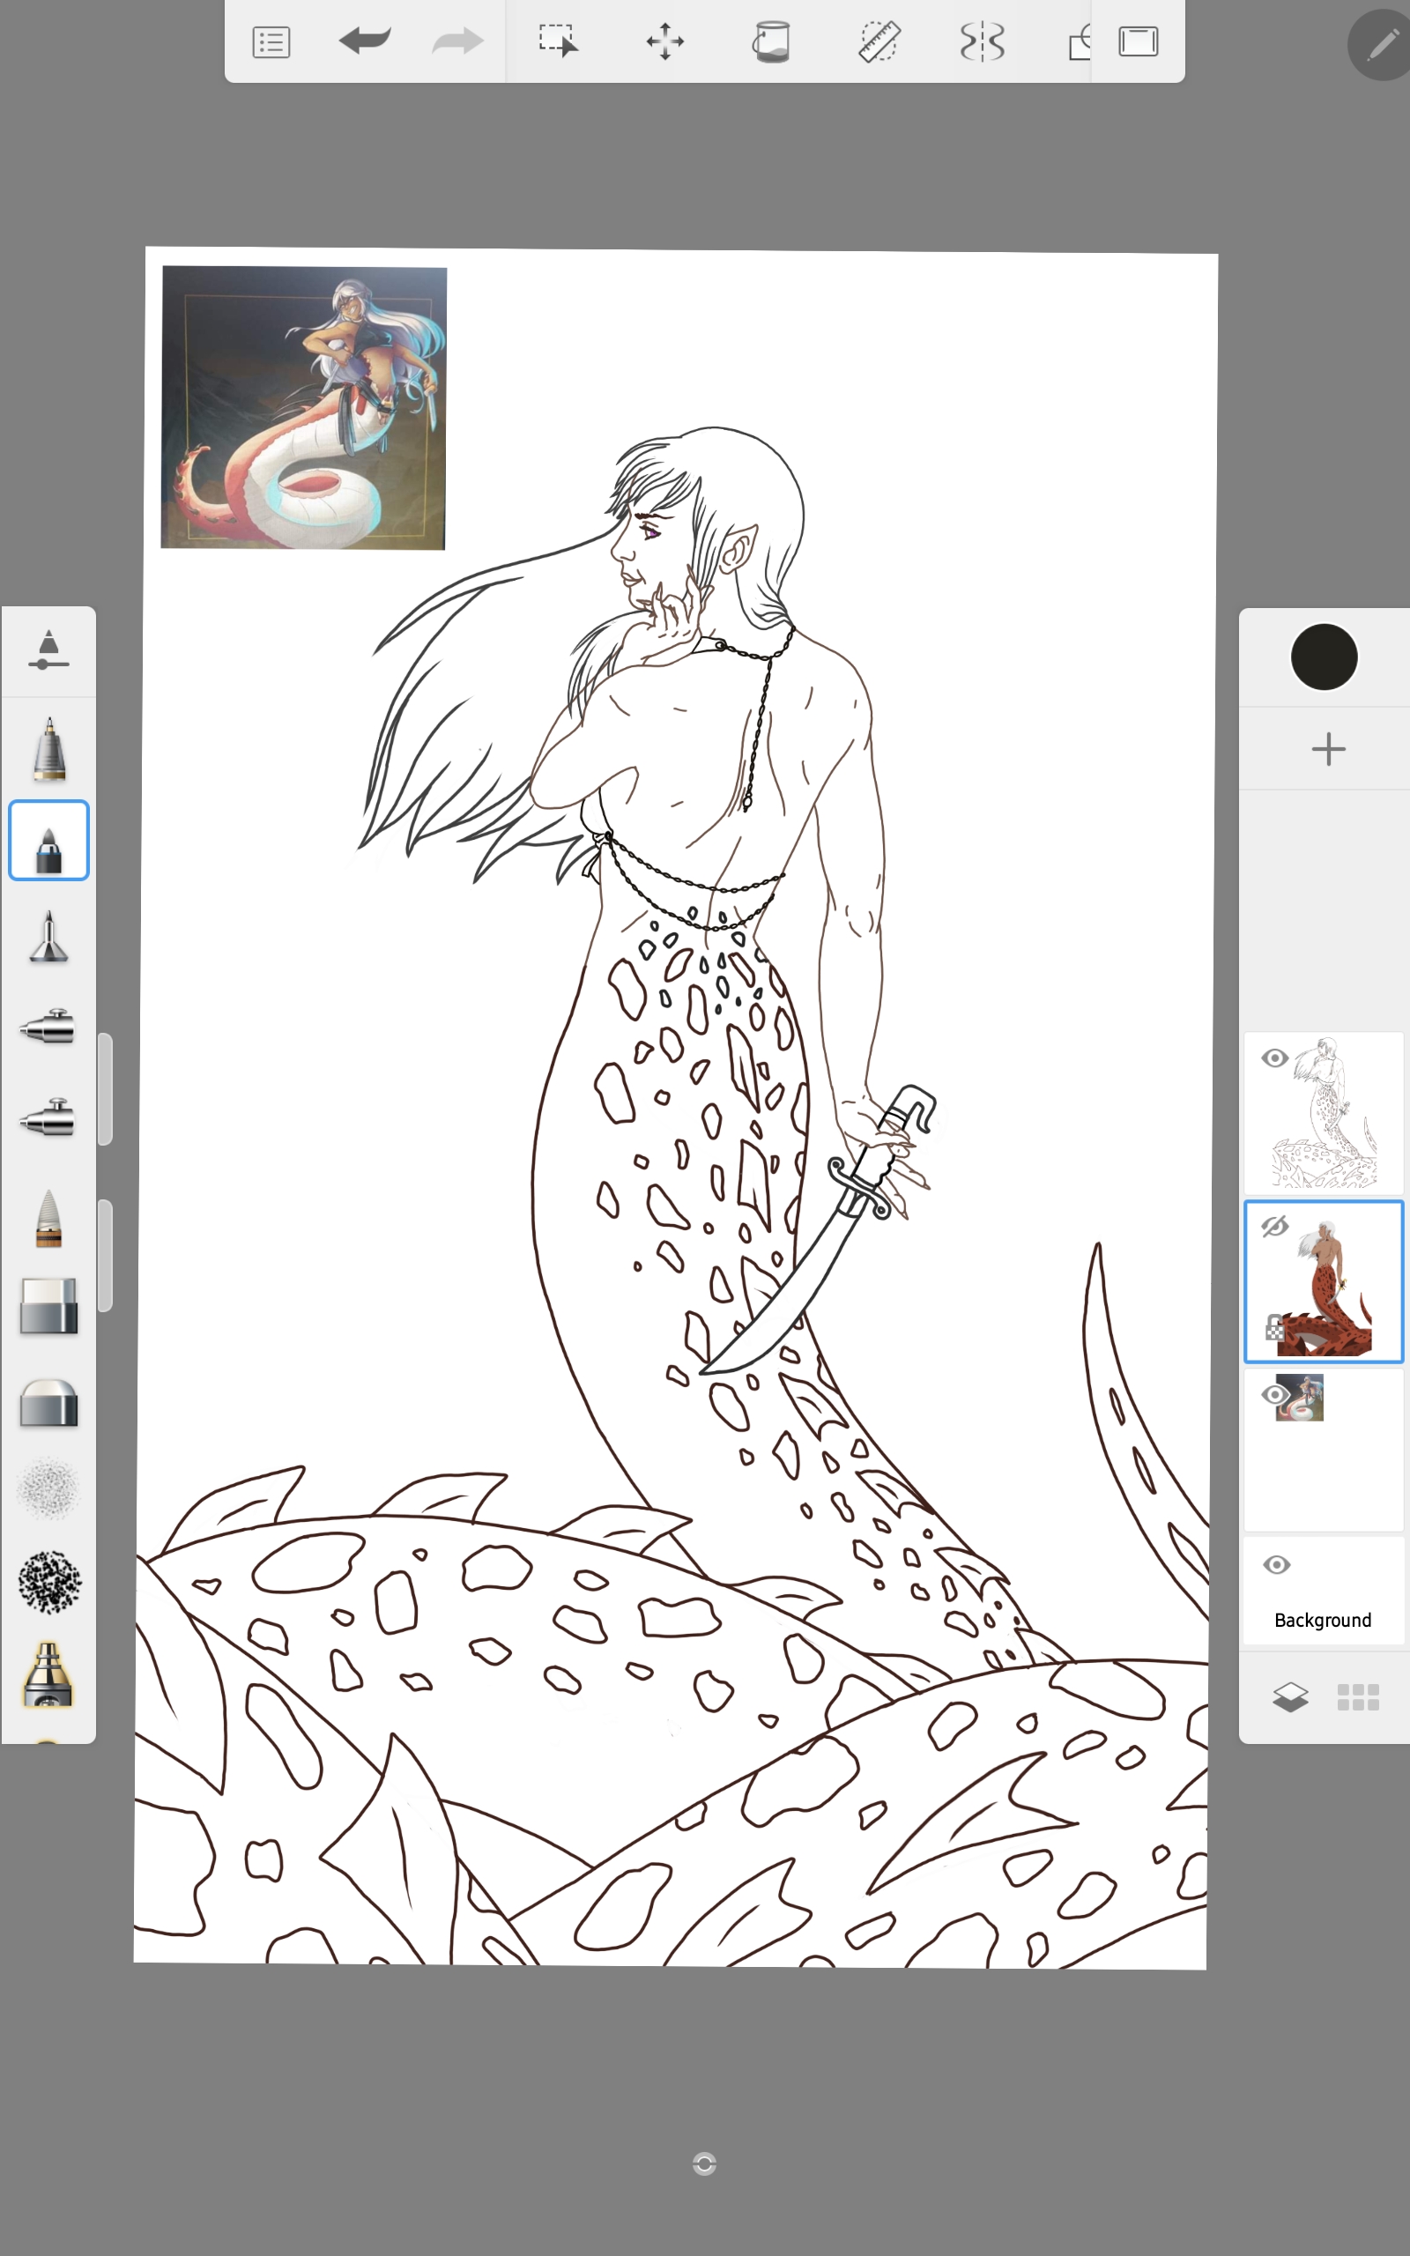The height and width of the screenshot is (2256, 1410).
Task: Pick the paint bucket fill tool
Action: coord(771,42)
